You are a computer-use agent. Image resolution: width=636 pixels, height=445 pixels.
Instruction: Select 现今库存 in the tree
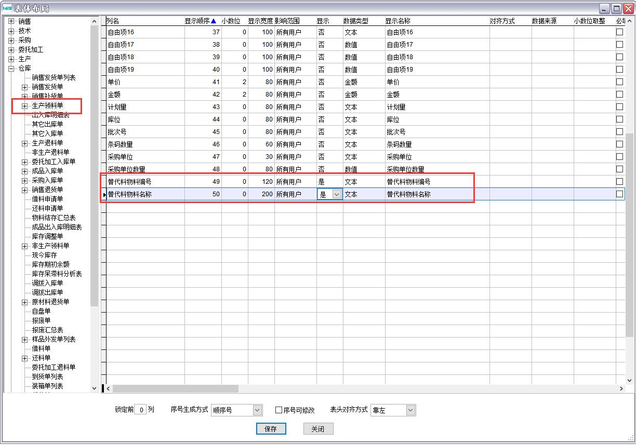[x=44, y=255]
